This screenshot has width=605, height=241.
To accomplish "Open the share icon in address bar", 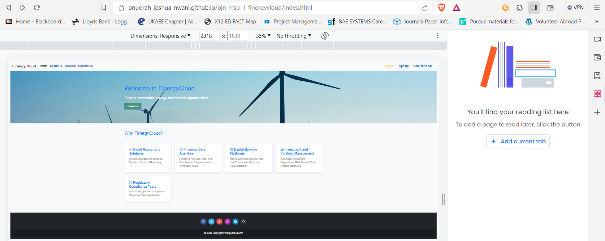I will [x=425, y=8].
